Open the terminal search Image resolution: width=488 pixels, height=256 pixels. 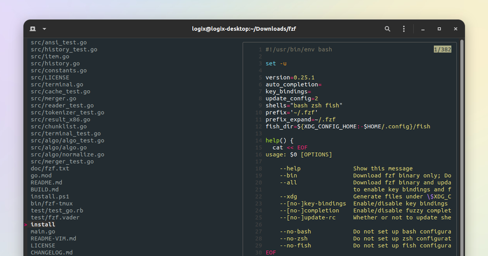[x=388, y=29]
